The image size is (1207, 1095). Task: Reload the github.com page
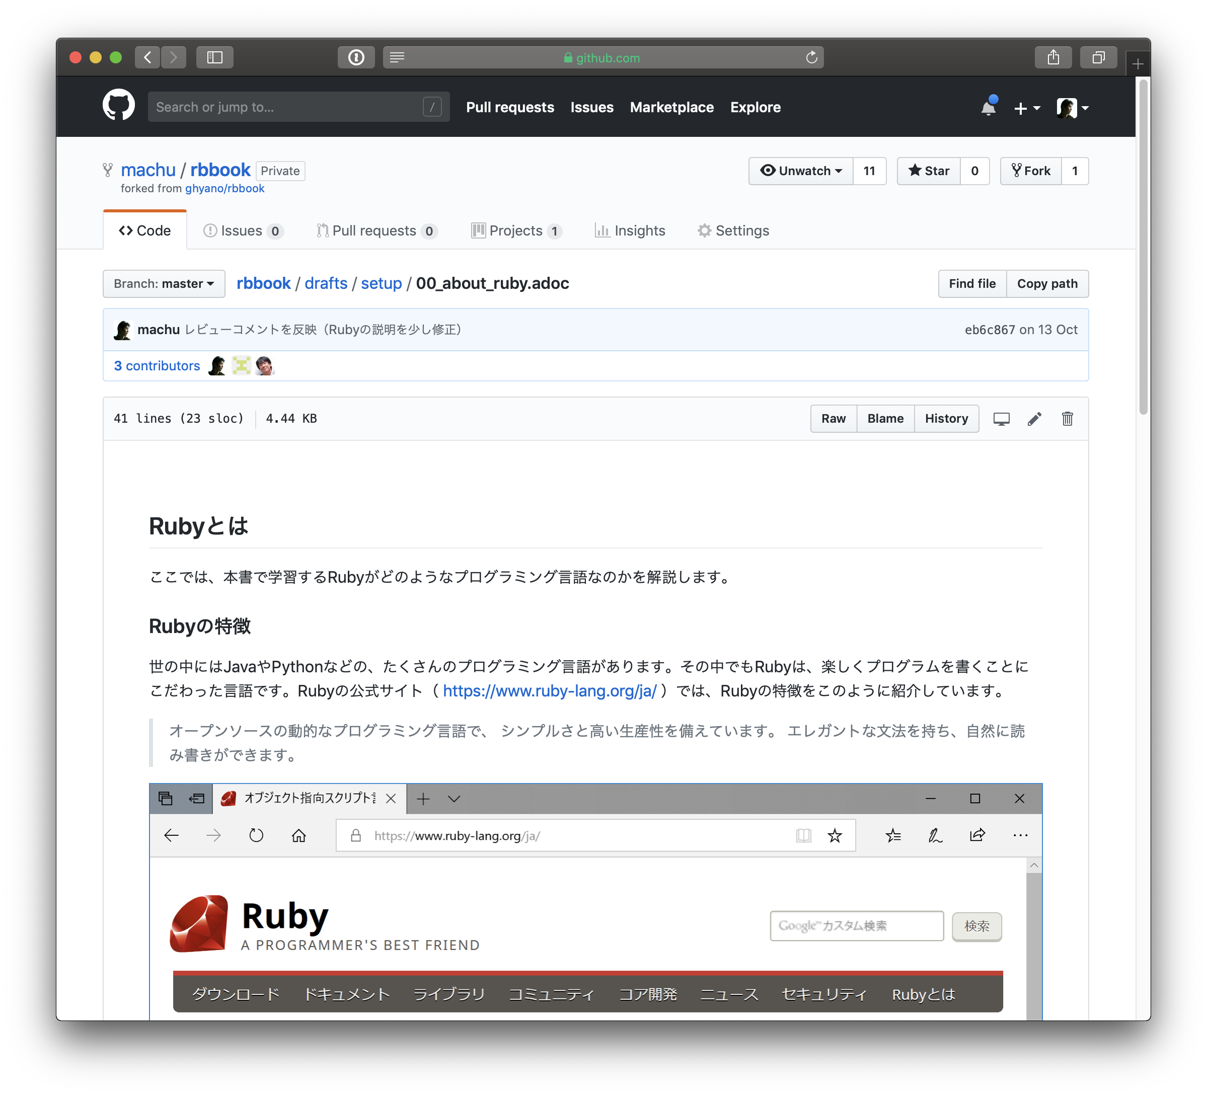pyautogui.click(x=811, y=57)
